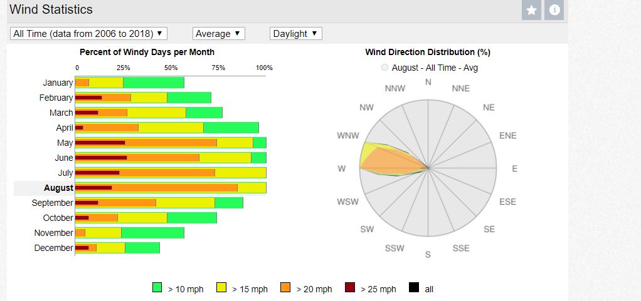
Task: Click 'Percent of Windy Days per Month' heading
Action: 147,52
